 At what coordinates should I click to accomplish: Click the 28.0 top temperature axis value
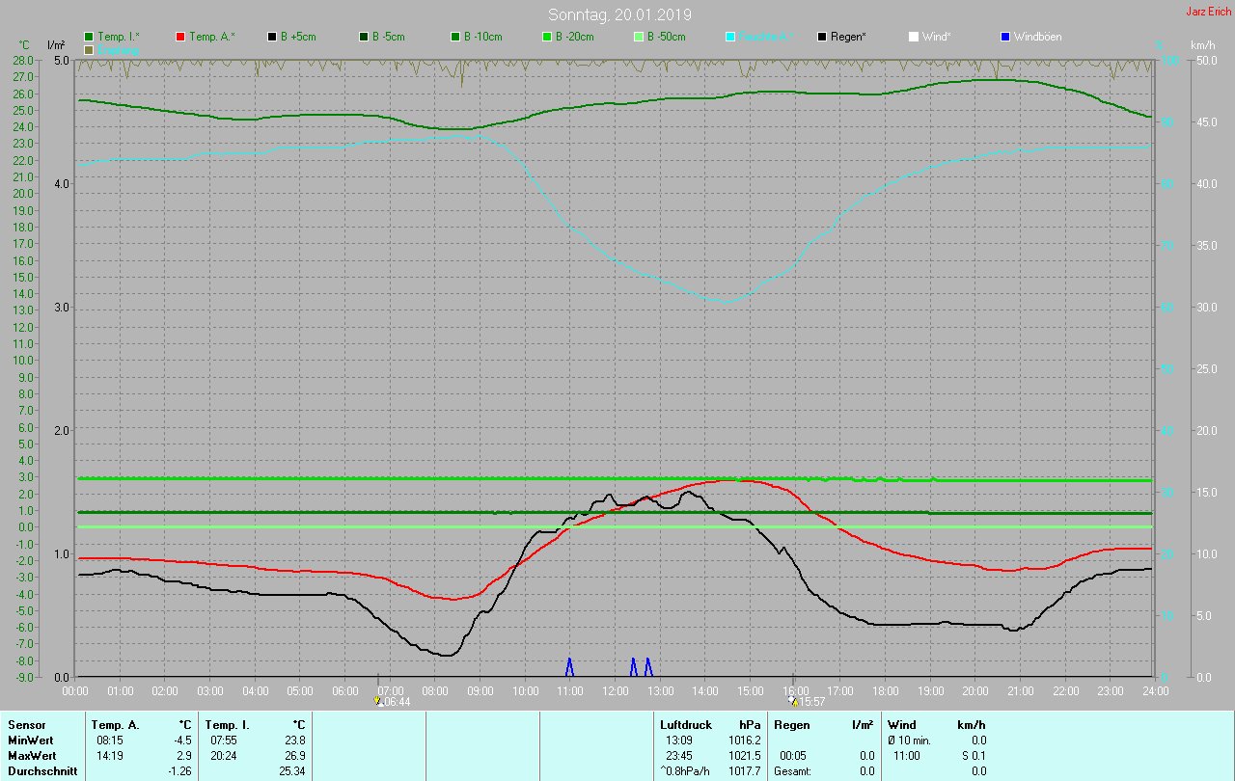(23, 60)
